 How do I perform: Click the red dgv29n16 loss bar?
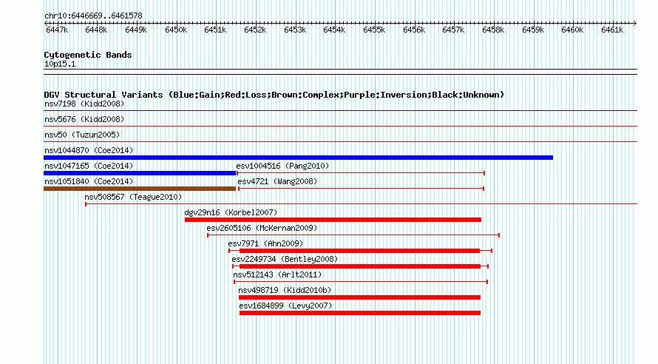pyautogui.click(x=333, y=220)
